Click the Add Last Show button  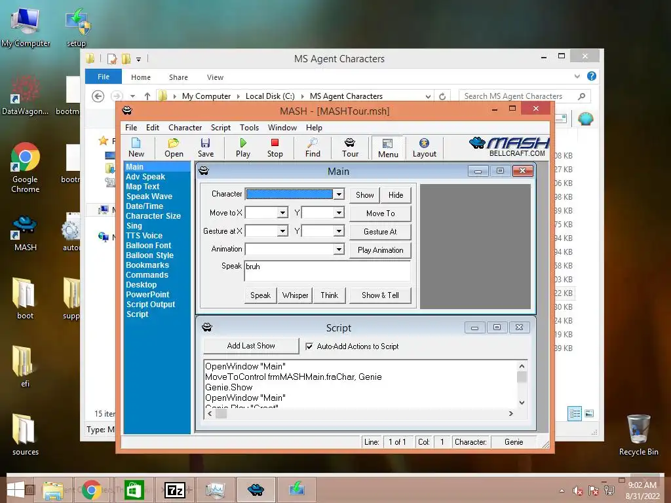click(x=251, y=346)
